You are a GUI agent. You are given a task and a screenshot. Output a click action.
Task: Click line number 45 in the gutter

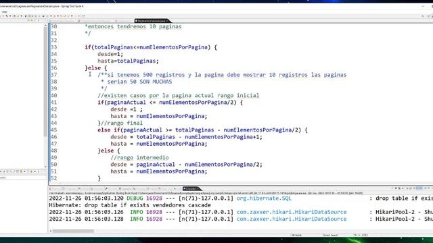(54, 130)
